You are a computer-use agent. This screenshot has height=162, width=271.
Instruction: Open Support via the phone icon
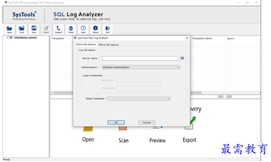pyautogui.click(x=58, y=29)
